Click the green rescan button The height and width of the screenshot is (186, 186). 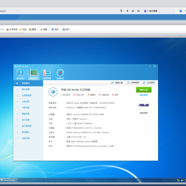[144, 90]
